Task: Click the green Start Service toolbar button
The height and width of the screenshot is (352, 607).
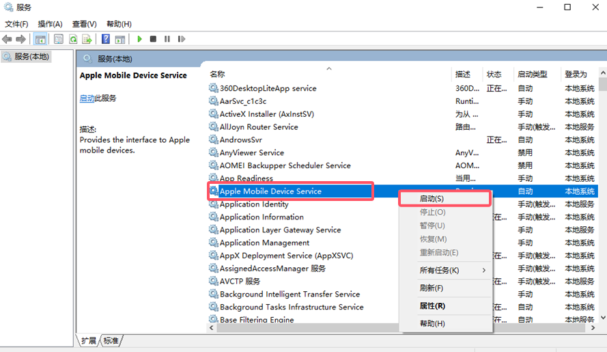Action: click(x=140, y=39)
